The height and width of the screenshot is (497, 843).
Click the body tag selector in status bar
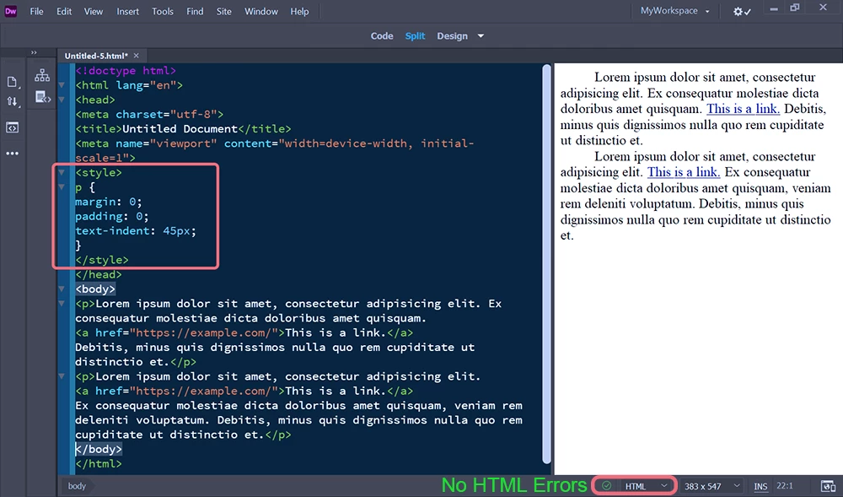coord(77,486)
